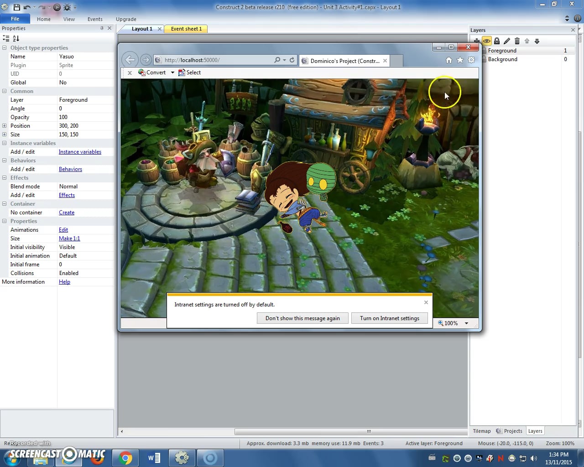The width and height of the screenshot is (584, 467).
Task: Click the undo arrow in quick access toolbar
Action: point(27,7)
